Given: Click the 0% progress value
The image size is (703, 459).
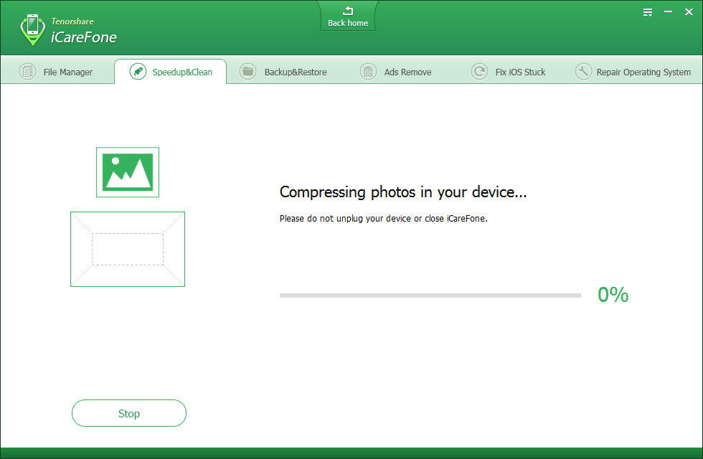Looking at the screenshot, I should pos(613,295).
